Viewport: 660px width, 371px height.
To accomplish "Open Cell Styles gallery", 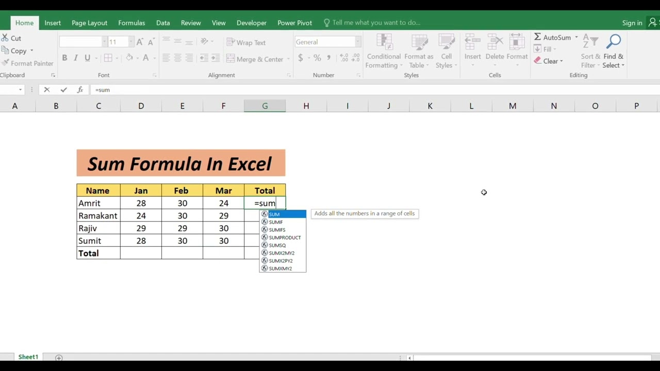I will [446, 52].
